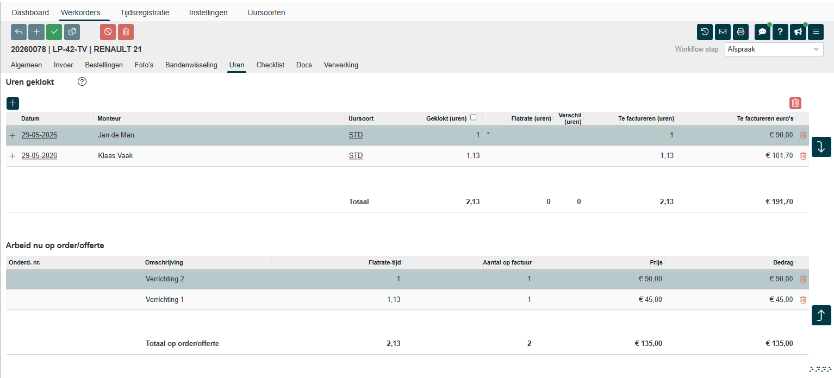Delete the Verrichting 1 row
The image size is (834, 378).
point(803,300)
